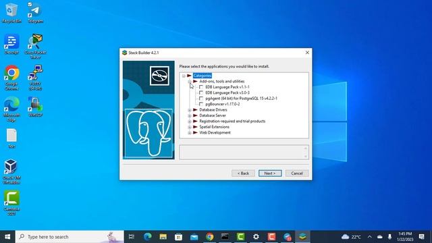Open Microsoft Edge from the taskbar
The image size is (432, 243).
coord(148,237)
